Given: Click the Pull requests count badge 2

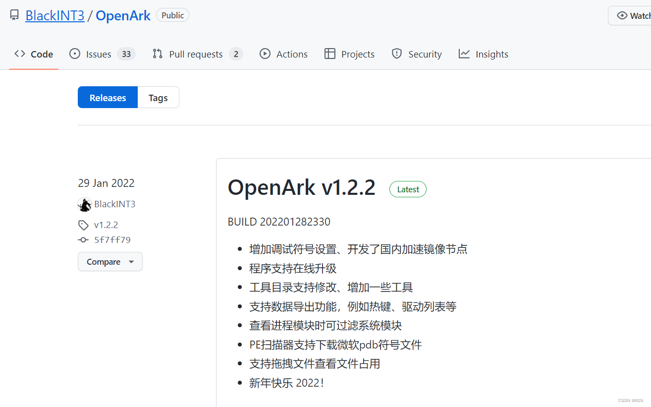Looking at the screenshot, I should tap(236, 54).
